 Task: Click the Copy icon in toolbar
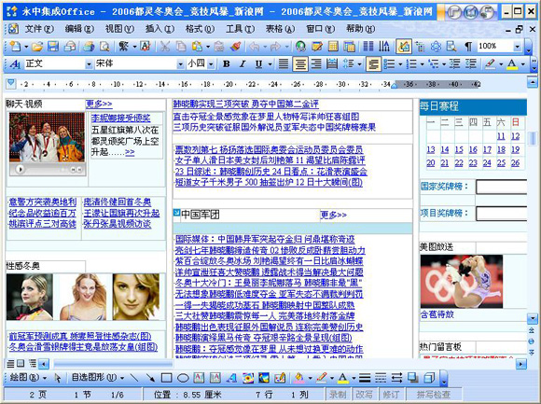pos(181,46)
